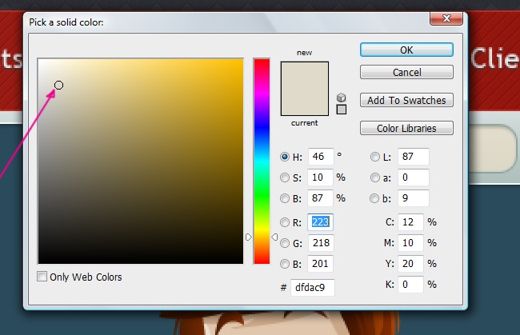Click the web-safe color cube warning icon
This screenshot has height=335, width=520.
click(342, 96)
